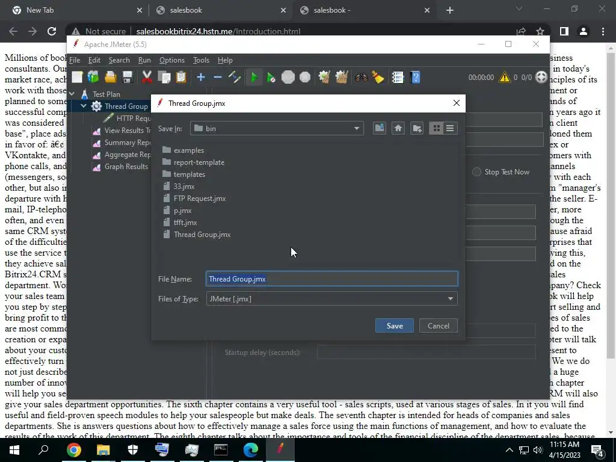Click the Reset Search icon
The image size is (616, 462).
click(378, 78)
